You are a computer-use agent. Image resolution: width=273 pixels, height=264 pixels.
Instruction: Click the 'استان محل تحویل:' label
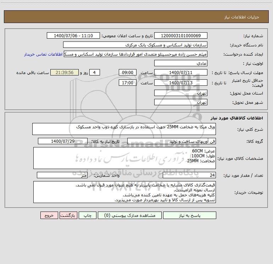click(246, 94)
